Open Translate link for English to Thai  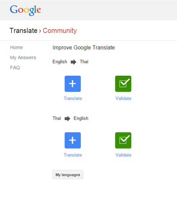[x=73, y=98]
